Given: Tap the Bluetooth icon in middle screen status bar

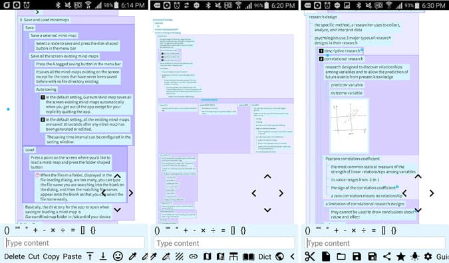Looking at the screenshot, I should coord(208,5).
